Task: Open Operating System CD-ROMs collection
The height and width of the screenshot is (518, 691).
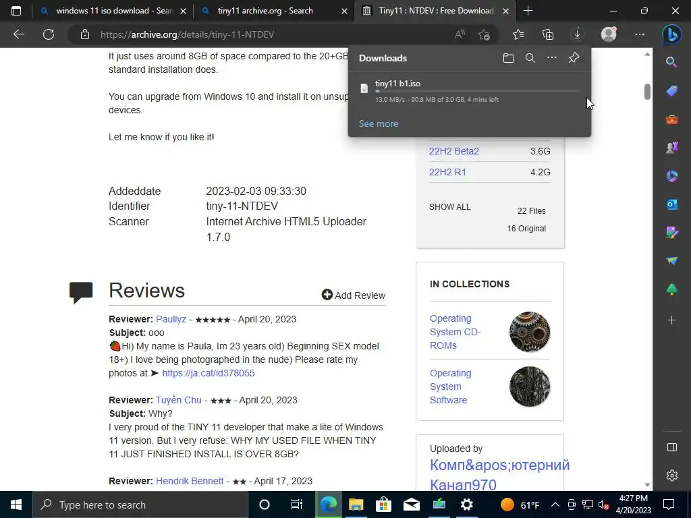Action: 455,332
